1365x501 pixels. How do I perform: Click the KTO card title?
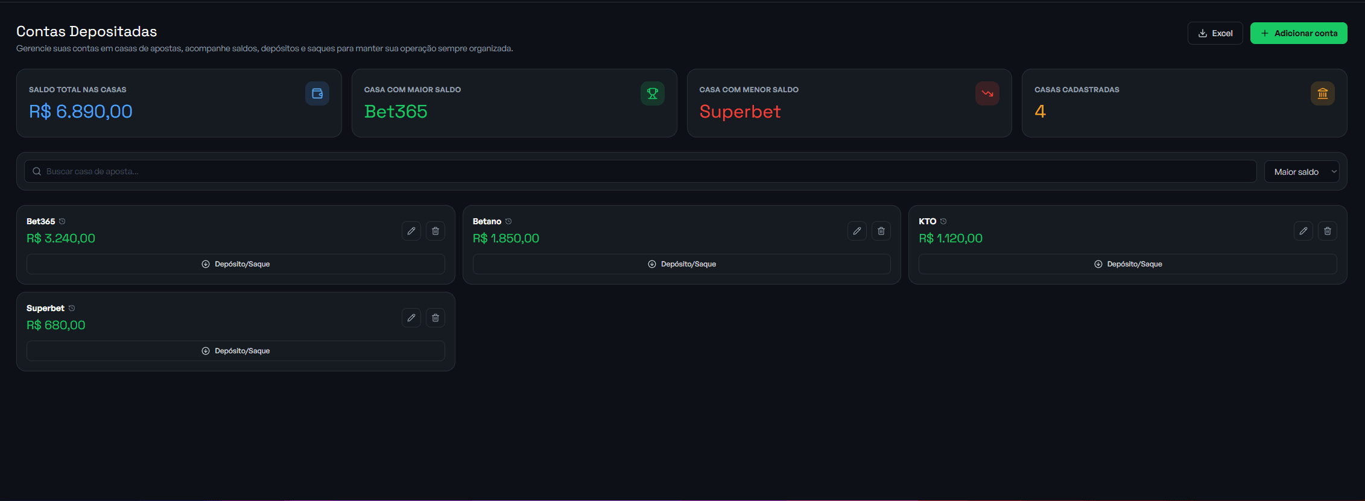(927, 221)
